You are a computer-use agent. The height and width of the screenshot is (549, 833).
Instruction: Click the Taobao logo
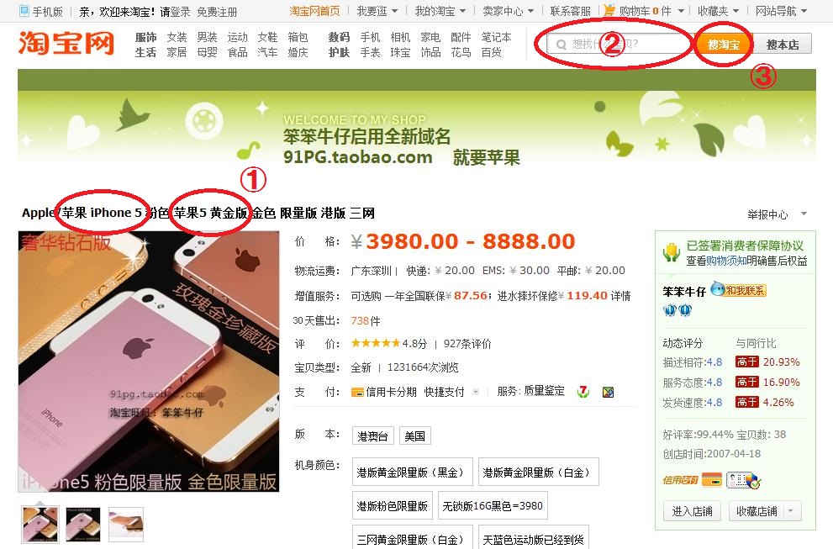click(x=66, y=43)
